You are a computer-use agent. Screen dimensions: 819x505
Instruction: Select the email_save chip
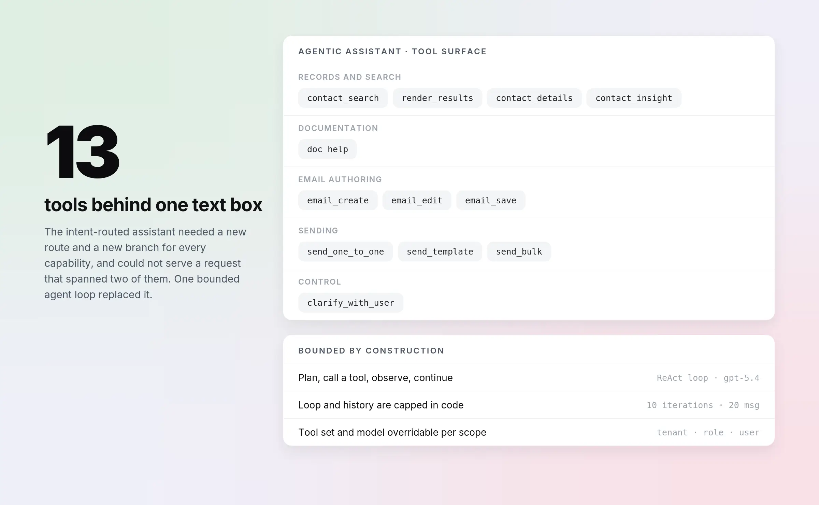(x=491, y=200)
